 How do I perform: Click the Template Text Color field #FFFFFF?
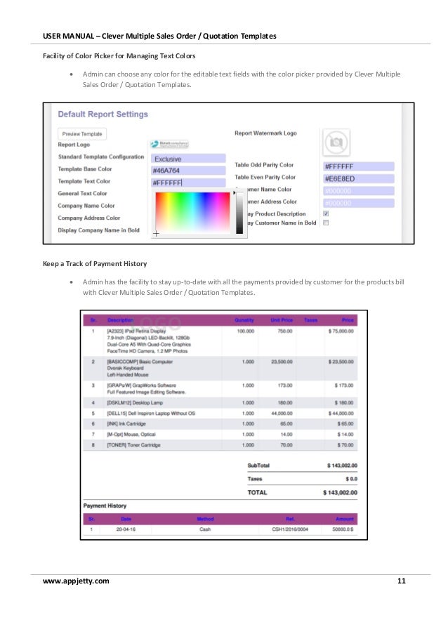188,183
